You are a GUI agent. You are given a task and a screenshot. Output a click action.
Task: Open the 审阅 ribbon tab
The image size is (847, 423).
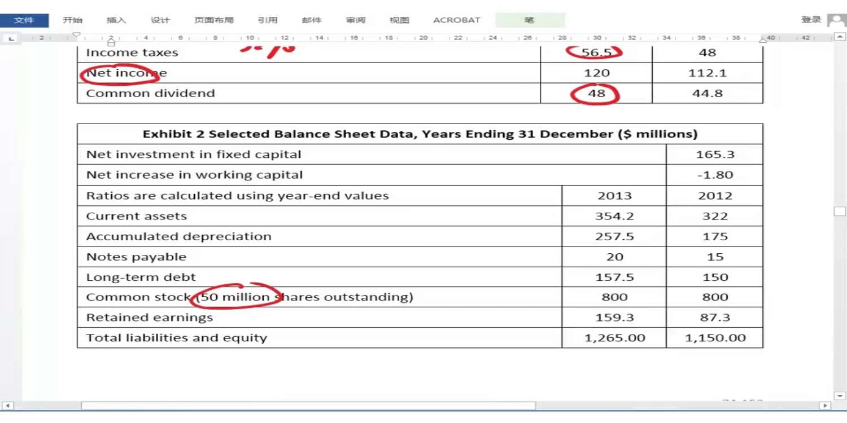coord(356,20)
